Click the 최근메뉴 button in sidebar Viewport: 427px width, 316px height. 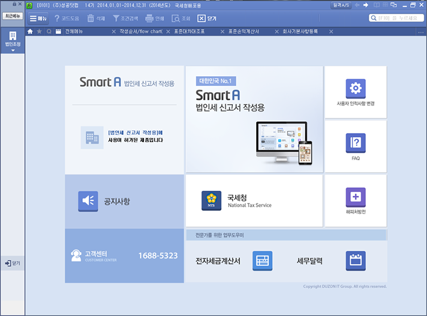pos(13,16)
